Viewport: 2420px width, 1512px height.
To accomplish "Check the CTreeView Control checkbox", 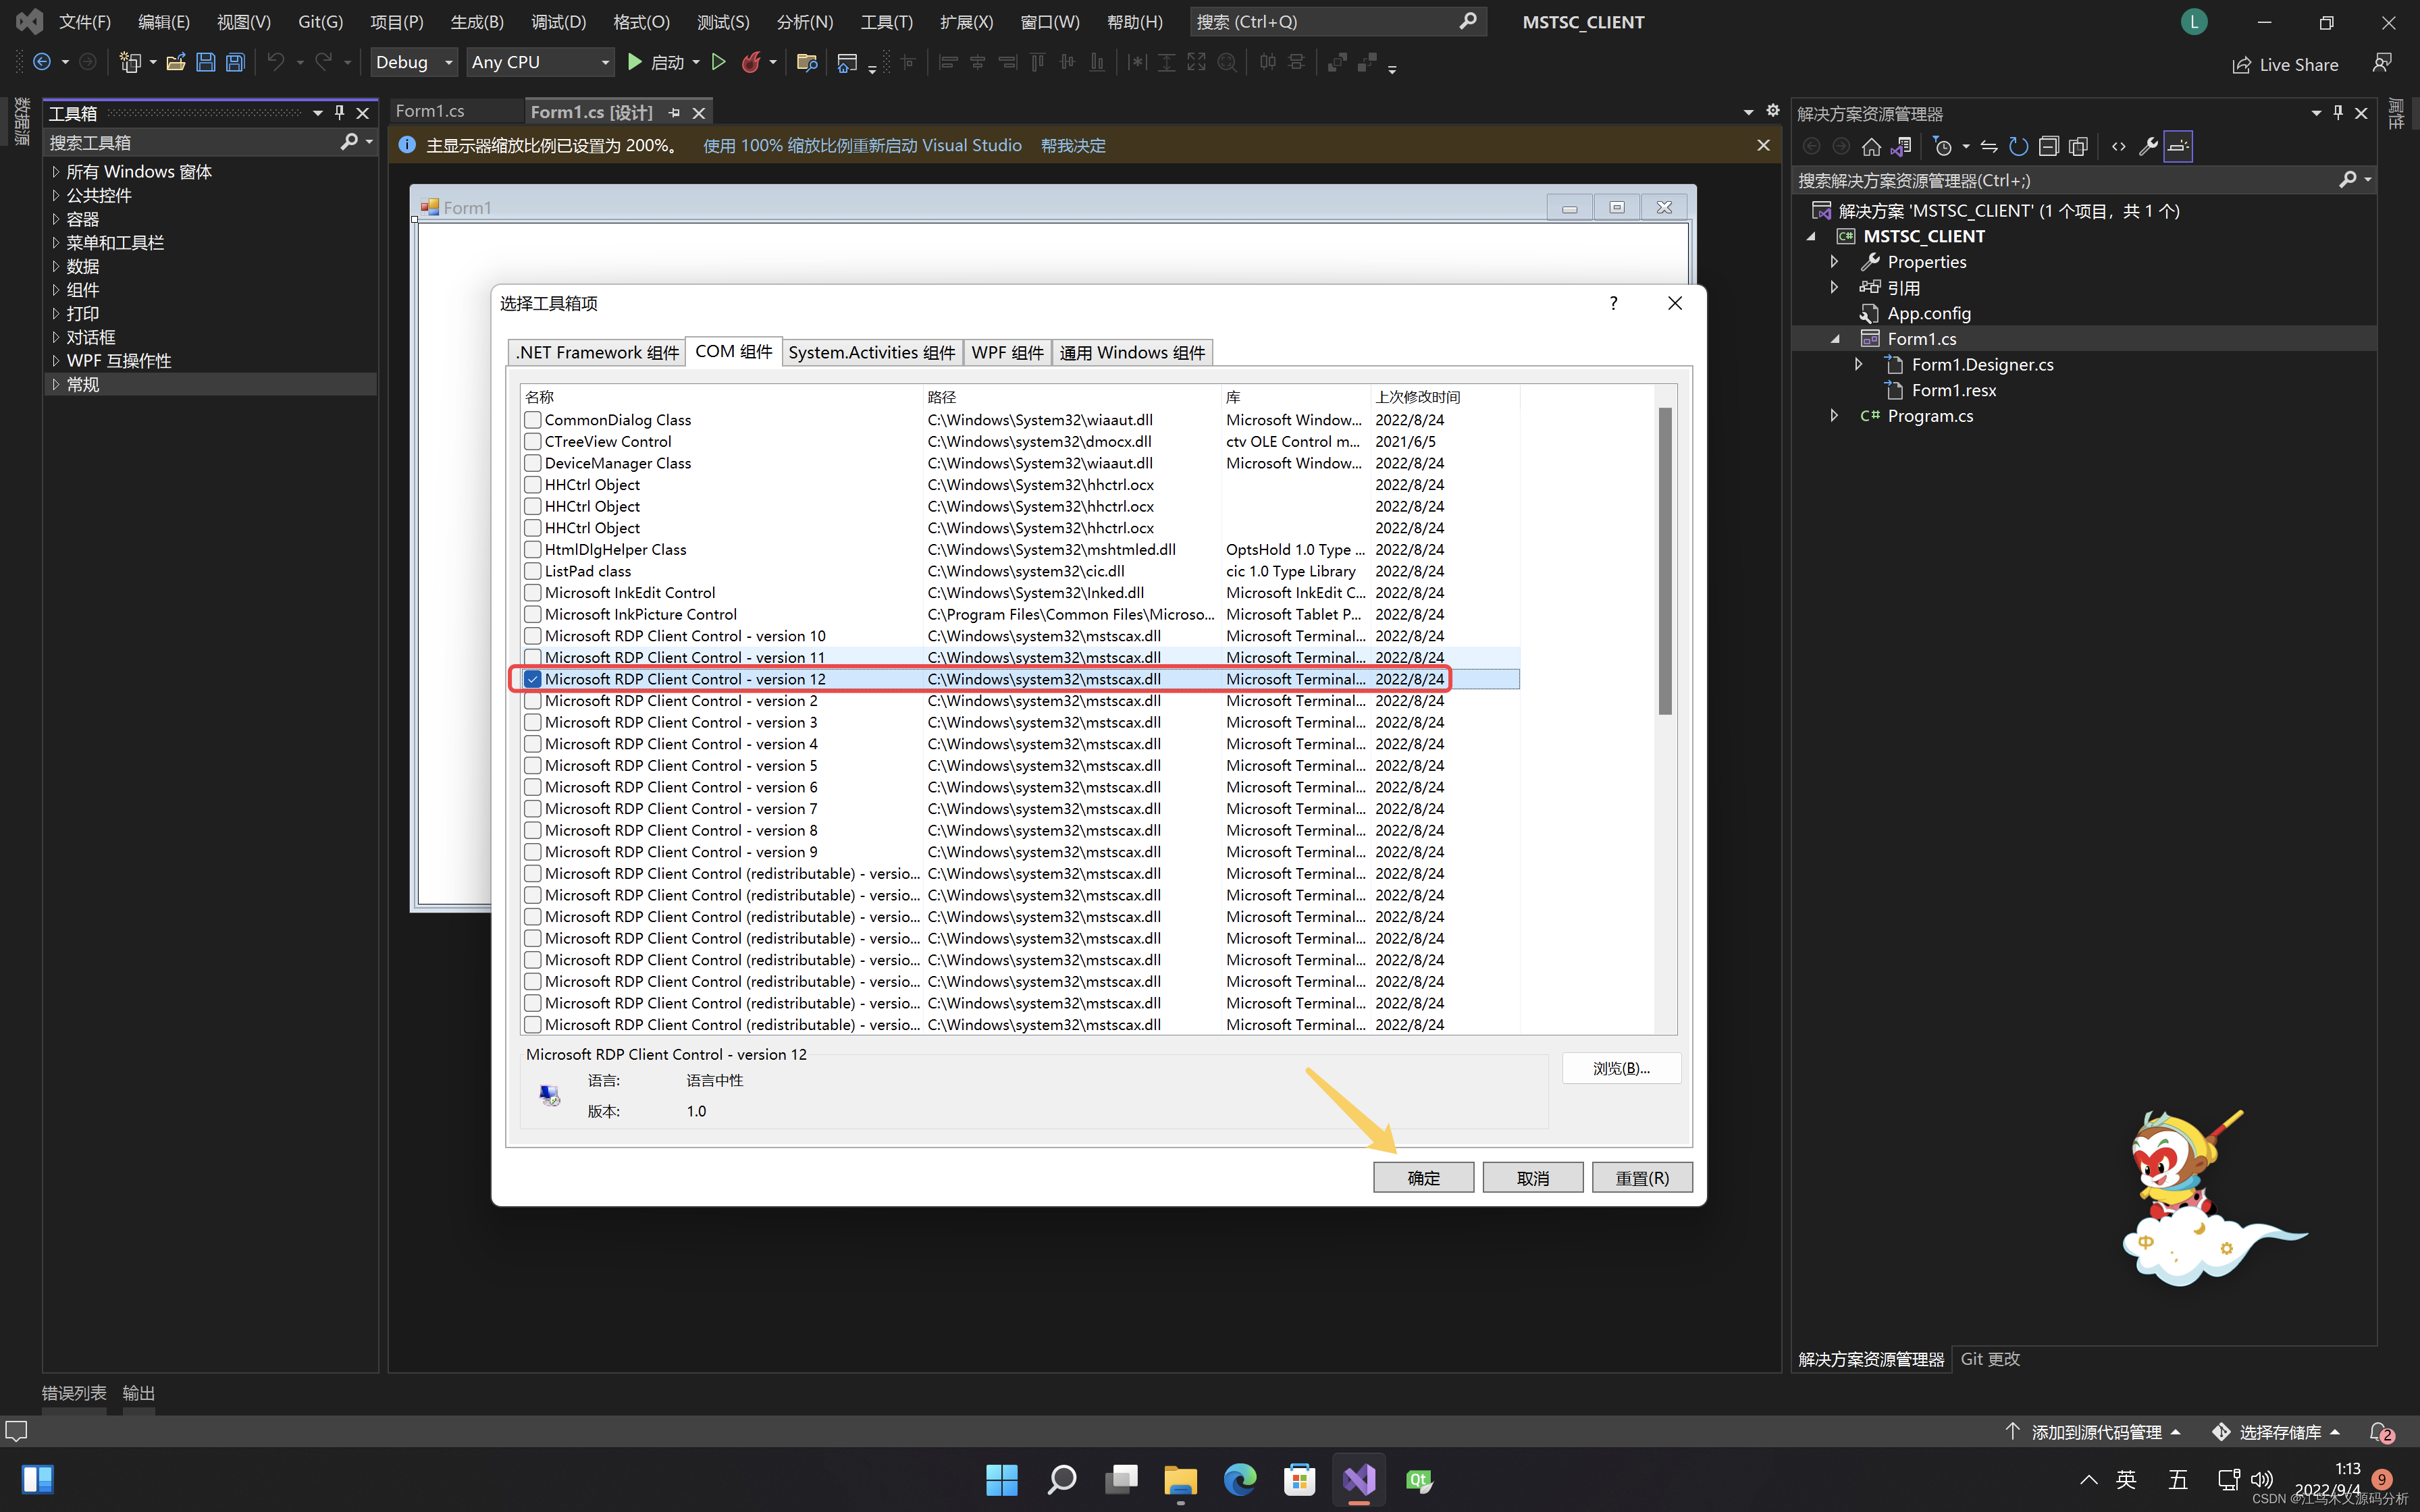I will coord(533,441).
